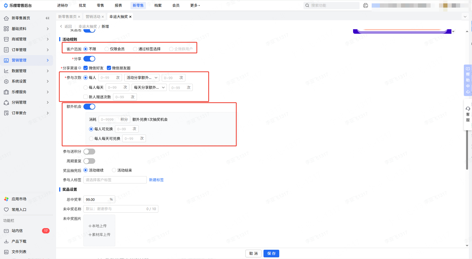Open 应用市场 colorful icon
Image resolution: width=472 pixels, height=259 pixels.
pos(6,199)
